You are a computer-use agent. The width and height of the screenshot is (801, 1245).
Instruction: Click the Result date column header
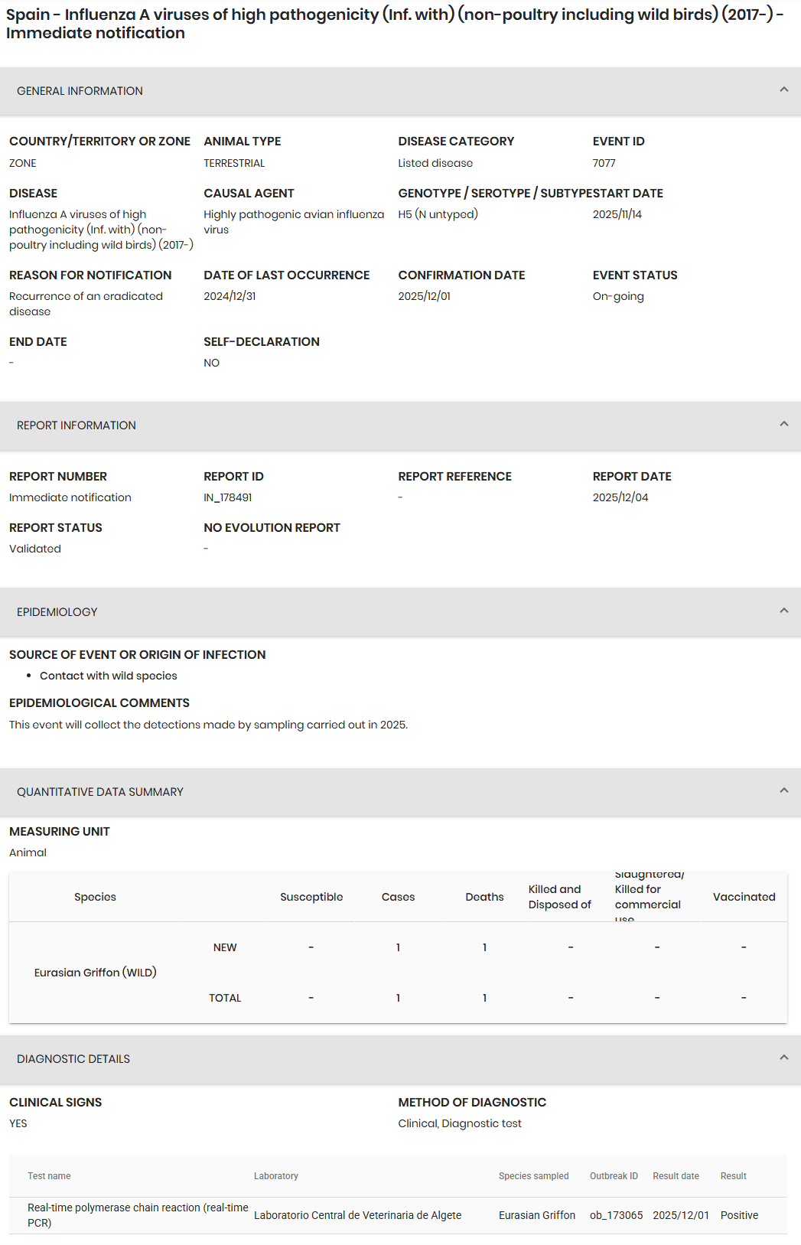[676, 1176]
